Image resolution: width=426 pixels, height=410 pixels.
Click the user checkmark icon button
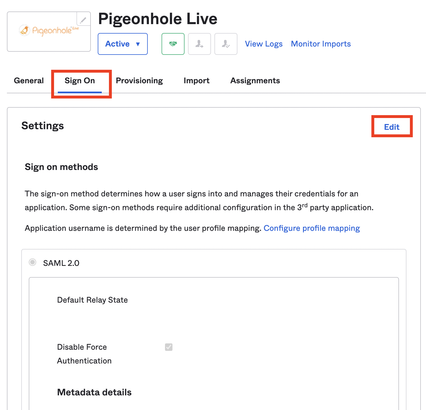pyautogui.click(x=226, y=44)
